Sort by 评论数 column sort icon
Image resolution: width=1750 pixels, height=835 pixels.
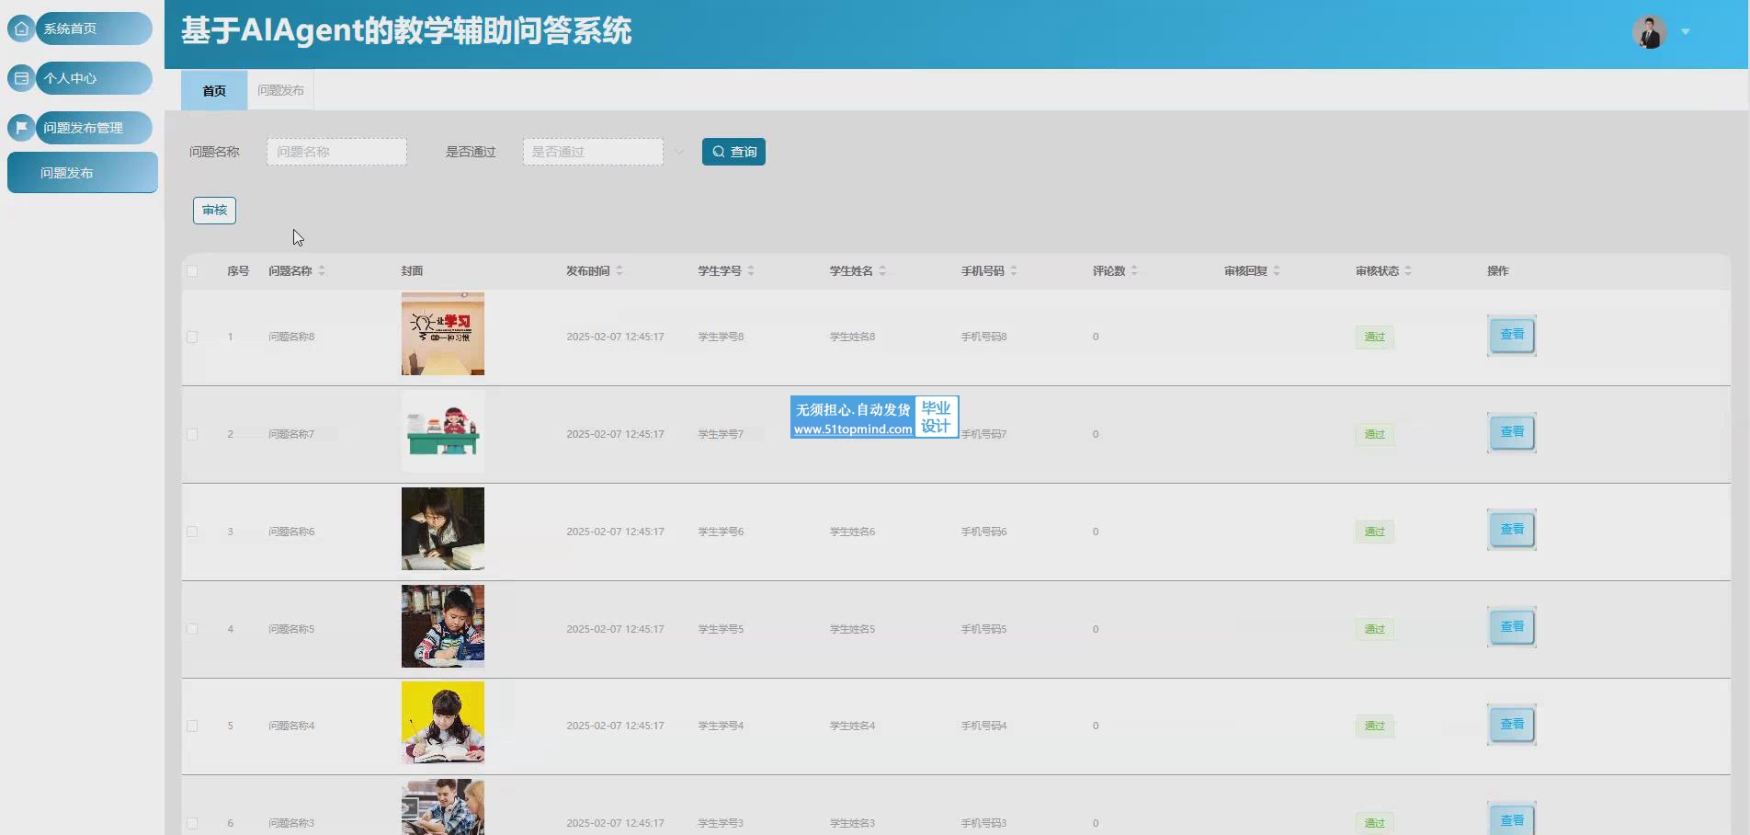[x=1134, y=271]
